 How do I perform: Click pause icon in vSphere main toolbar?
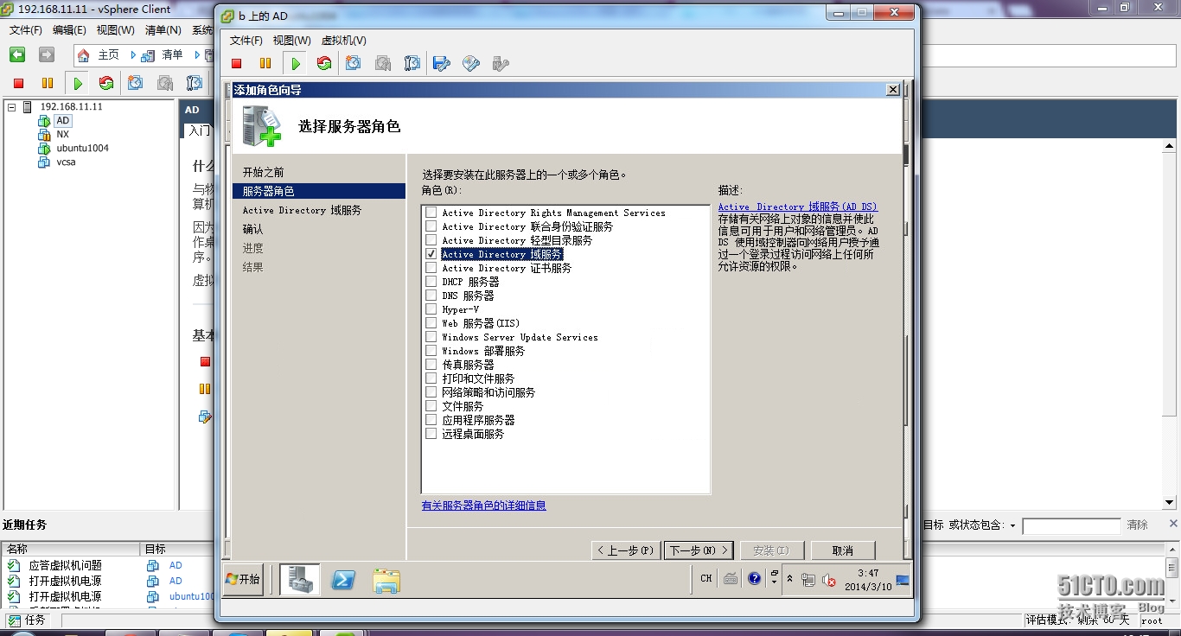48,83
